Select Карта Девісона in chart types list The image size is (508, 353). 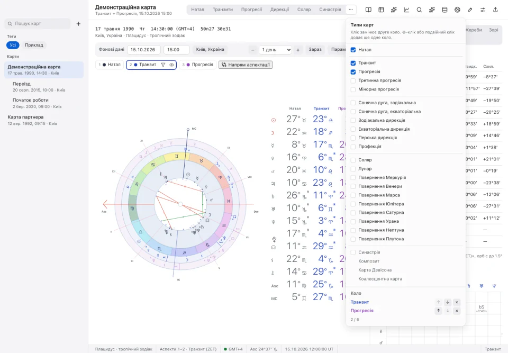(375, 270)
